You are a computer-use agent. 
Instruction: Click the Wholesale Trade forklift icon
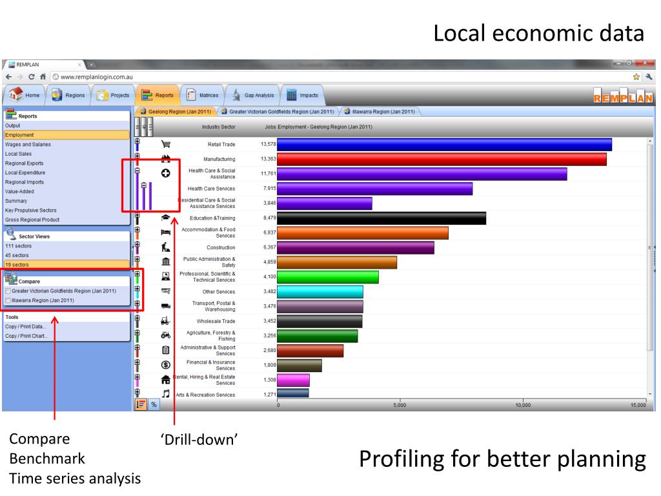(165, 321)
